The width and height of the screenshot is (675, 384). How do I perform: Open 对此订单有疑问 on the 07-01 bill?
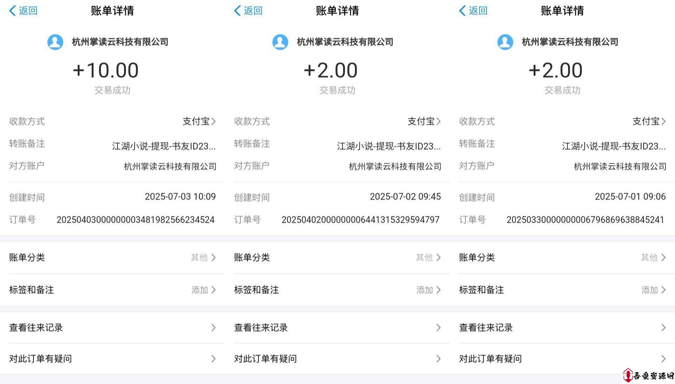(x=562, y=359)
